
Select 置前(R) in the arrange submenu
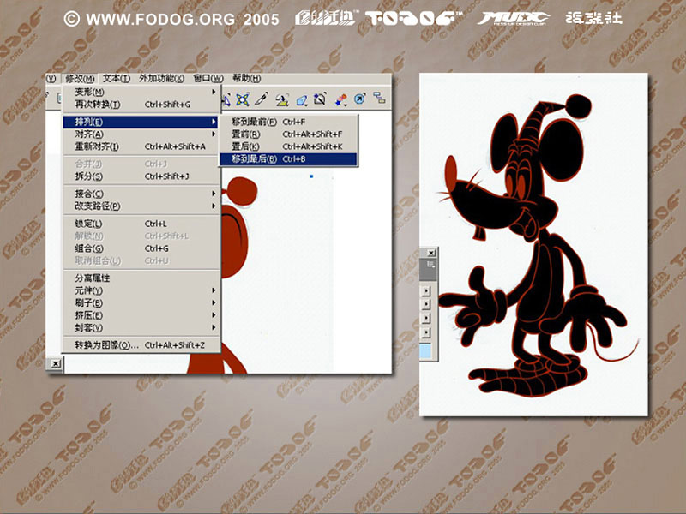288,134
